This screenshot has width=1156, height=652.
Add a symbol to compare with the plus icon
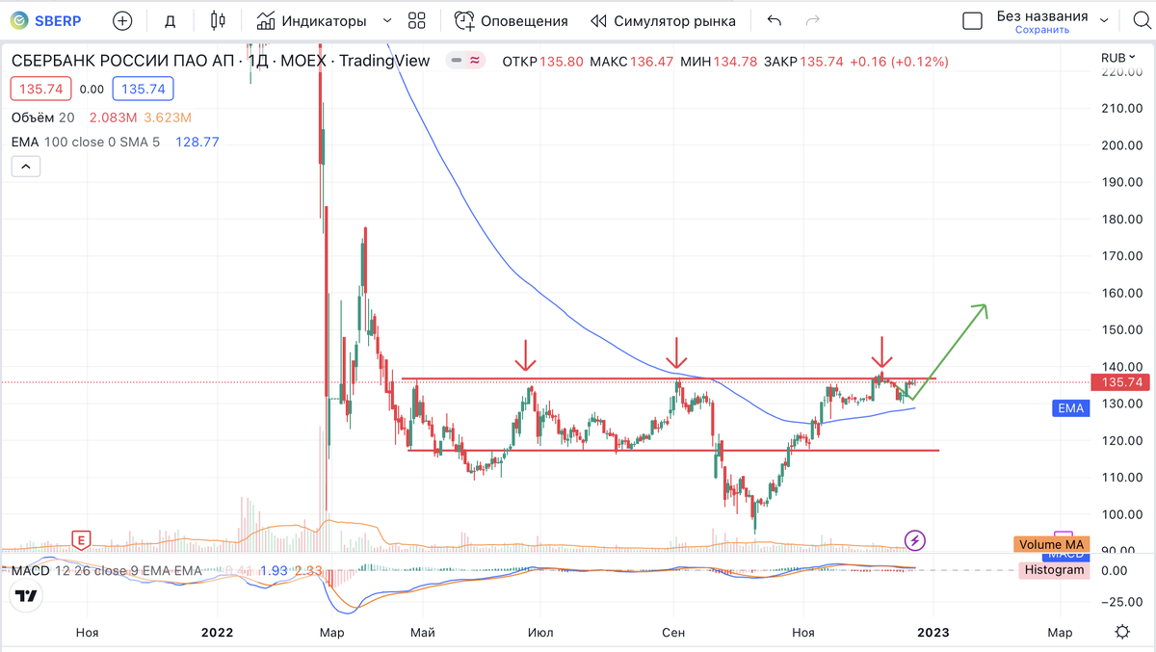tap(122, 20)
